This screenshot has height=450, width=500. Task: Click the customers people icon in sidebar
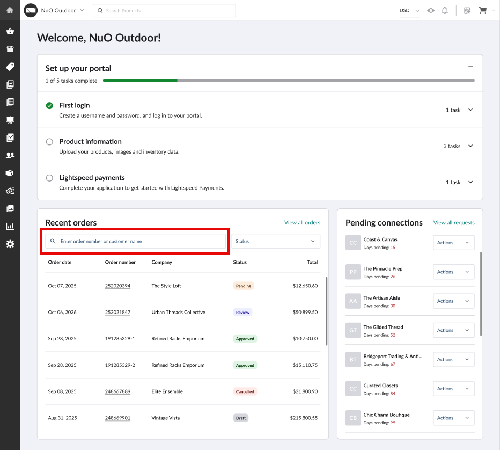click(10, 155)
